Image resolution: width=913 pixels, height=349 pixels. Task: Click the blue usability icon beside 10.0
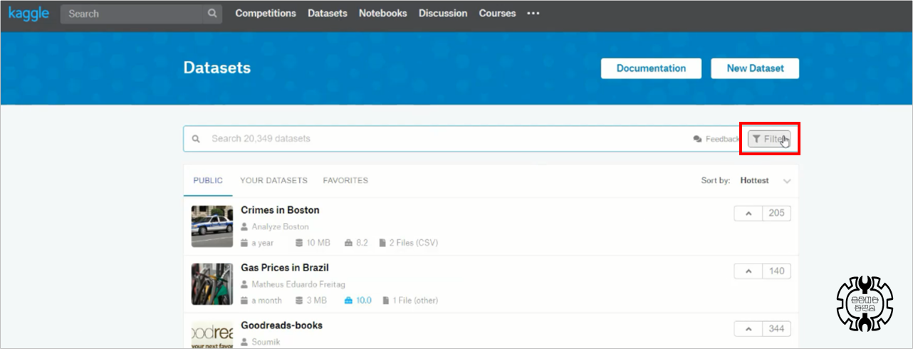348,301
